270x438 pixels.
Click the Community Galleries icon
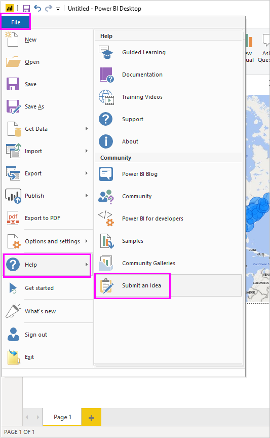[106, 263]
